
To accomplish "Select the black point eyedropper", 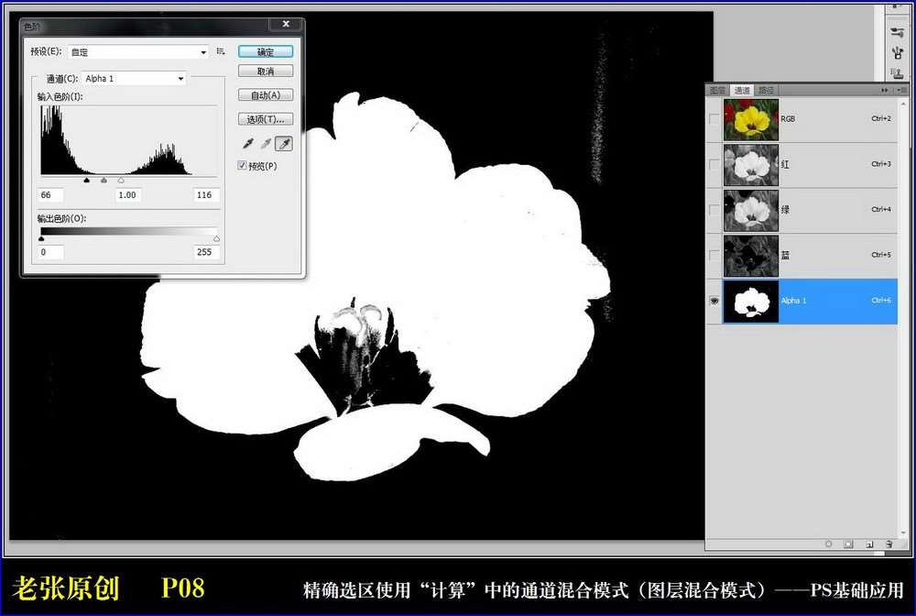I will (247, 144).
